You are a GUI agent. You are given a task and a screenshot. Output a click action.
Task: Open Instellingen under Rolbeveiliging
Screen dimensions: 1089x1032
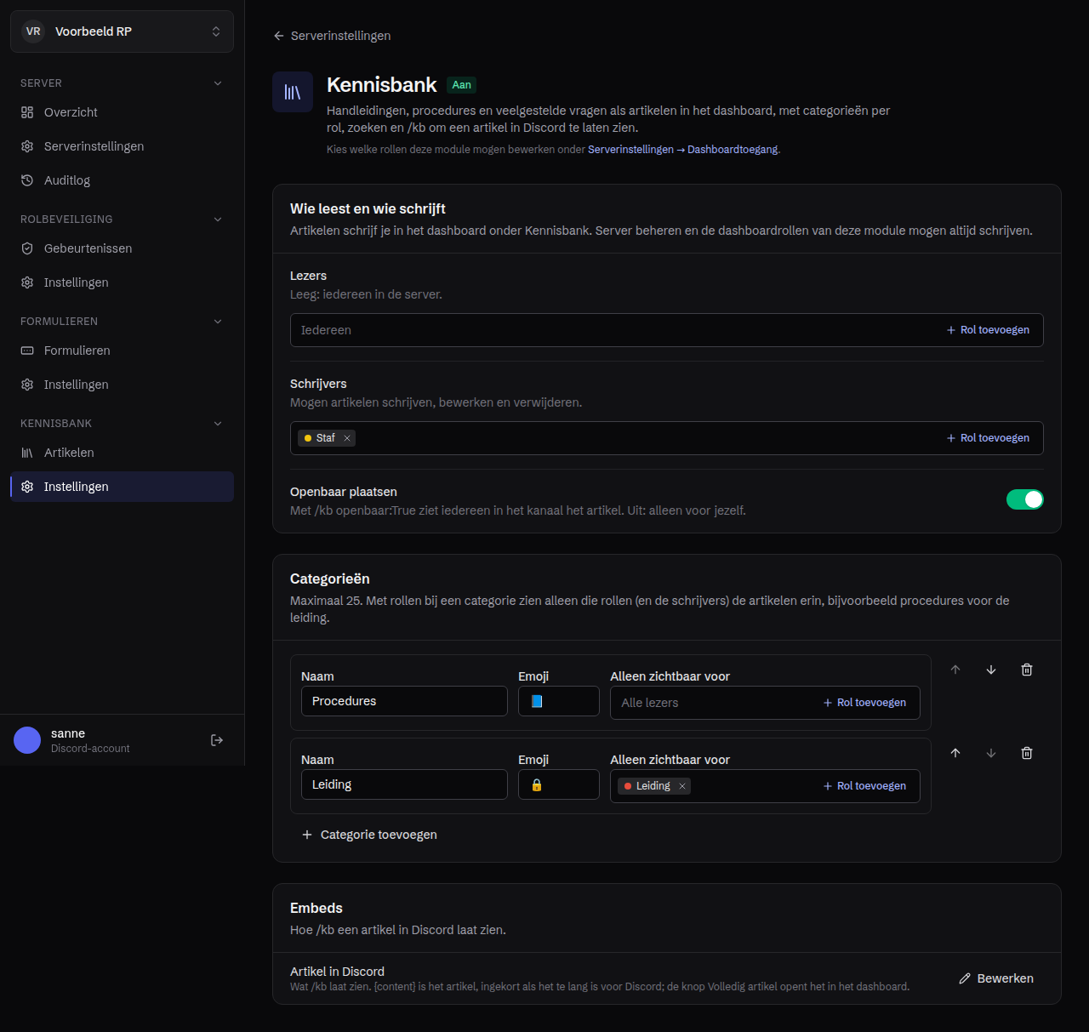pos(123,282)
